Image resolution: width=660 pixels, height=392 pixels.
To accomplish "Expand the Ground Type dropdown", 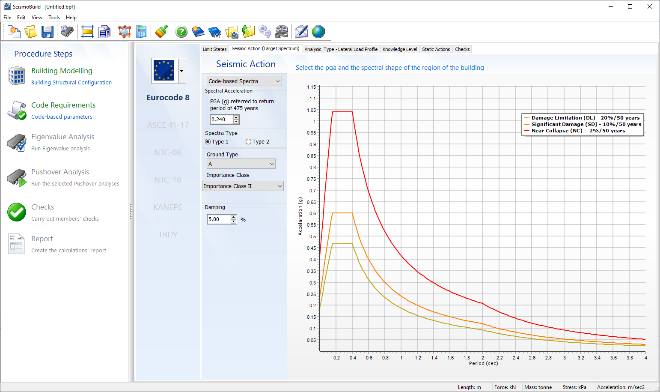I will point(241,164).
